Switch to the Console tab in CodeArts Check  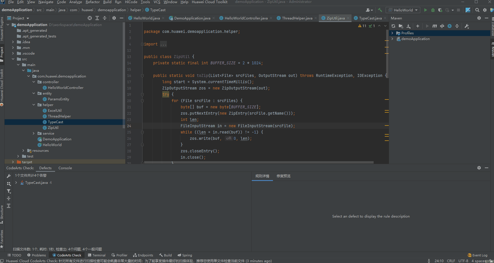pyautogui.click(x=65, y=168)
